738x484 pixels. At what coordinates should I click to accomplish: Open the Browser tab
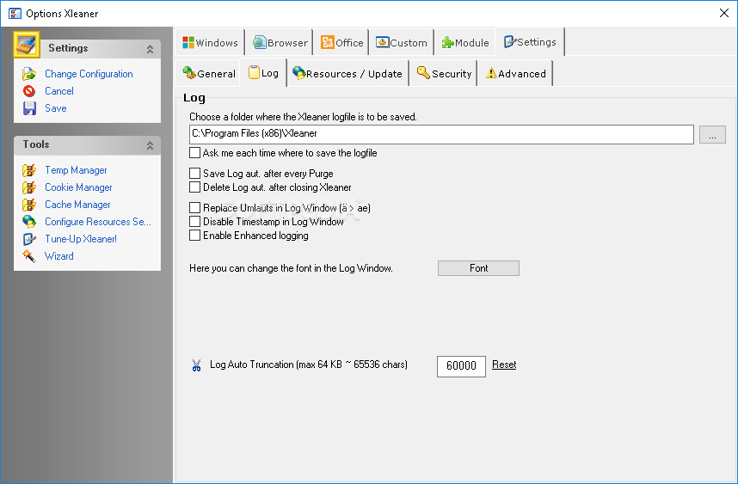pyautogui.click(x=280, y=43)
